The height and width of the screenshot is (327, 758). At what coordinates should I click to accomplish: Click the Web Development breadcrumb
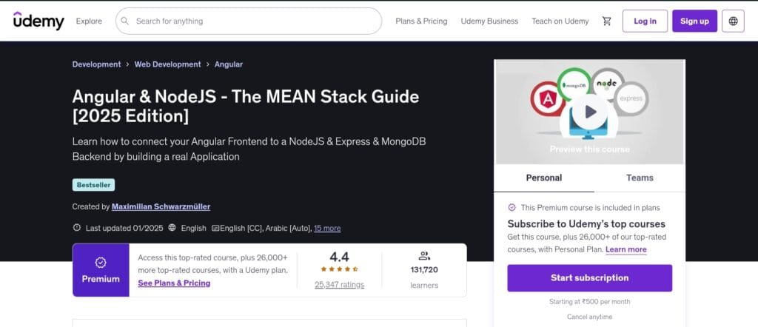point(167,64)
